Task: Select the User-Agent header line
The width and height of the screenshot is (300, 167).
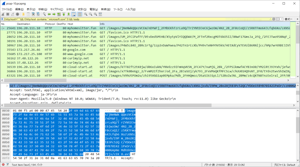Action: click(93, 99)
